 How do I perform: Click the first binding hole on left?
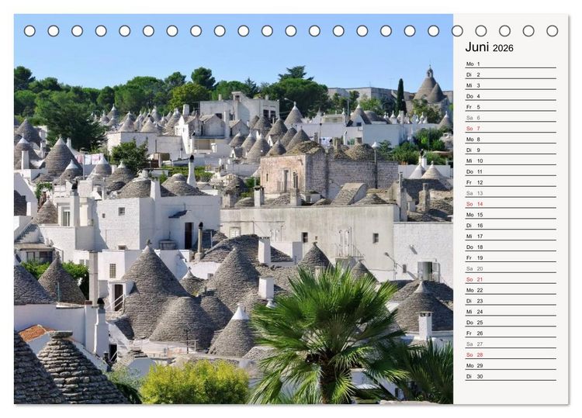click(29, 31)
